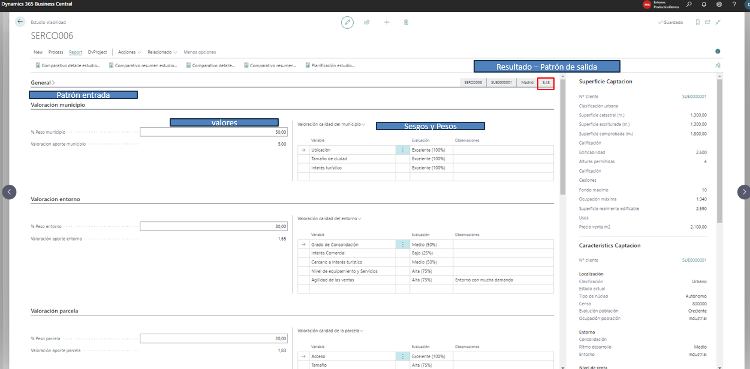Click the blue information icon
This screenshot has width=750, height=369.
[718, 52]
